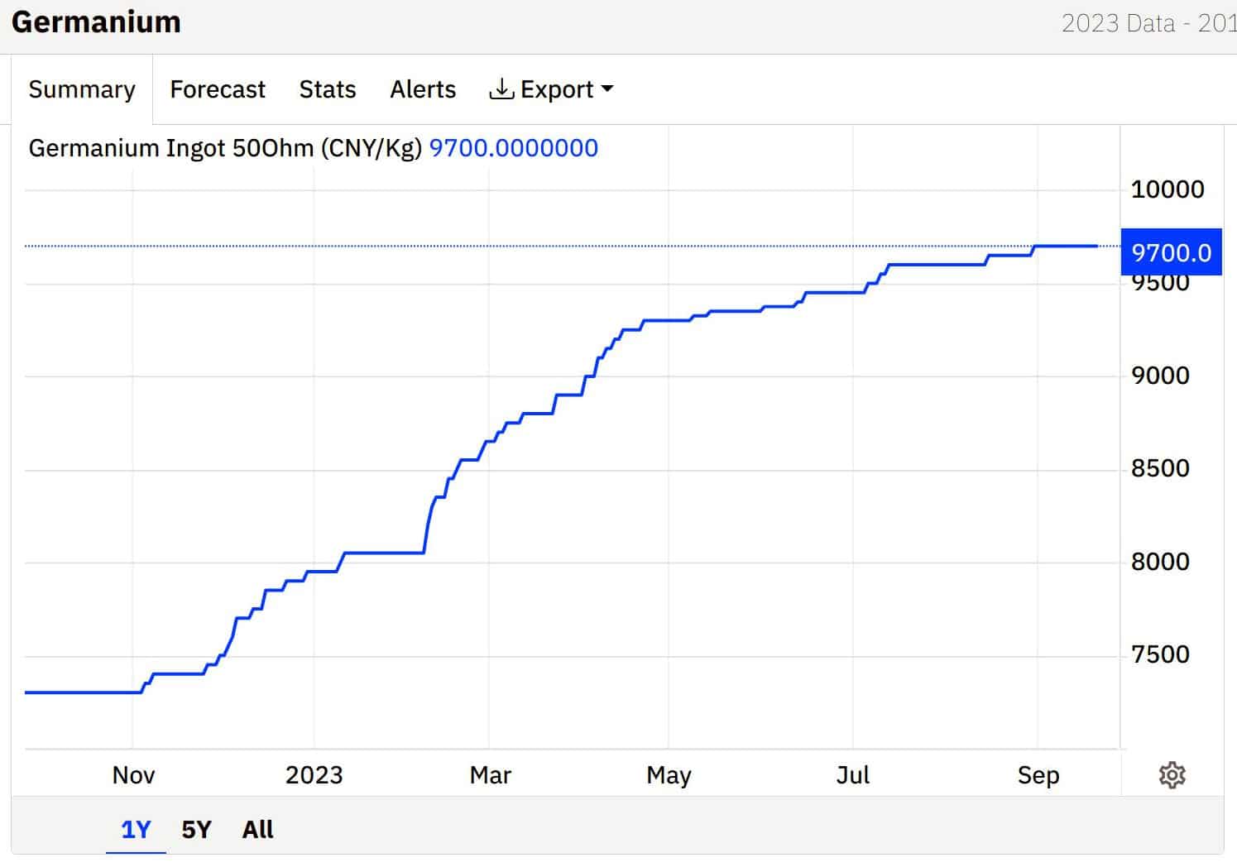
Task: Click the Nov x-axis label
Action: coord(133,775)
